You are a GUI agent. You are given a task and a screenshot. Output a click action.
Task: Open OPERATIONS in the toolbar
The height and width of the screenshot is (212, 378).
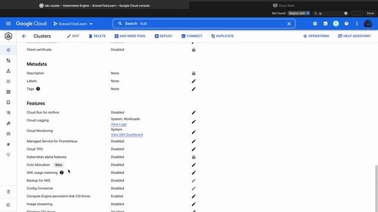click(316, 36)
